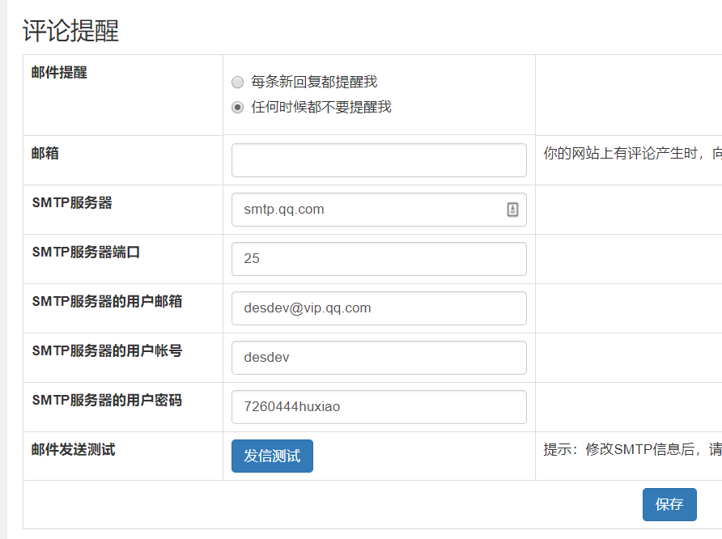
Task: Click the 'SMTP服务器的用户帐号' label
Action: [x=107, y=350]
